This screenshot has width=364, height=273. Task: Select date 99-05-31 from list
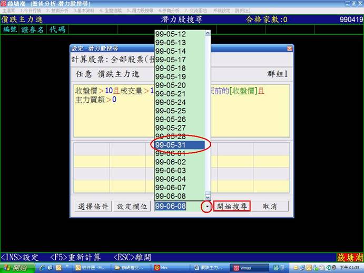pos(179,145)
